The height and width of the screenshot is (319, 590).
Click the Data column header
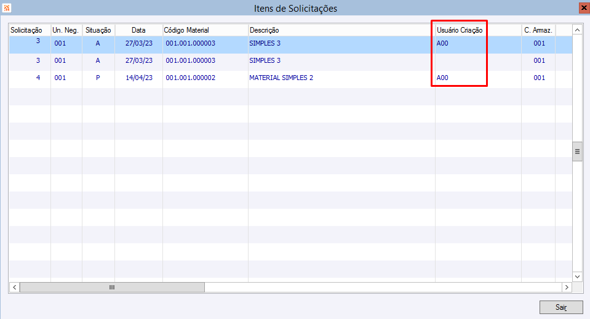click(138, 30)
